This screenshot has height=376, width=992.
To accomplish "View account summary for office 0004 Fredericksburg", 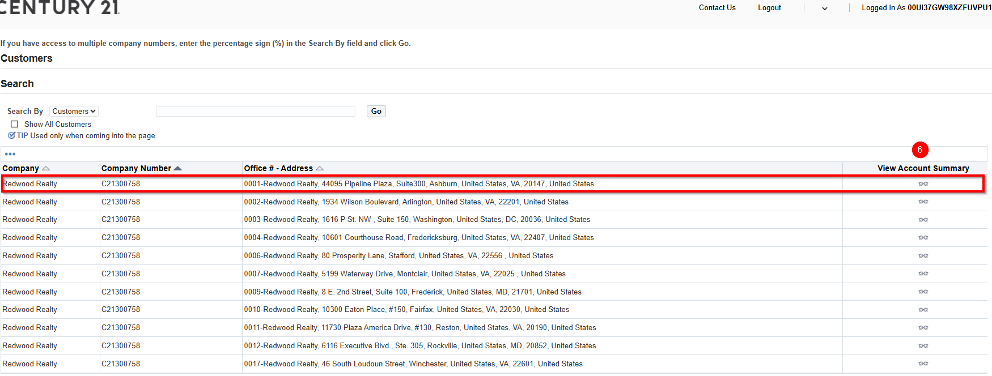I will tap(923, 238).
